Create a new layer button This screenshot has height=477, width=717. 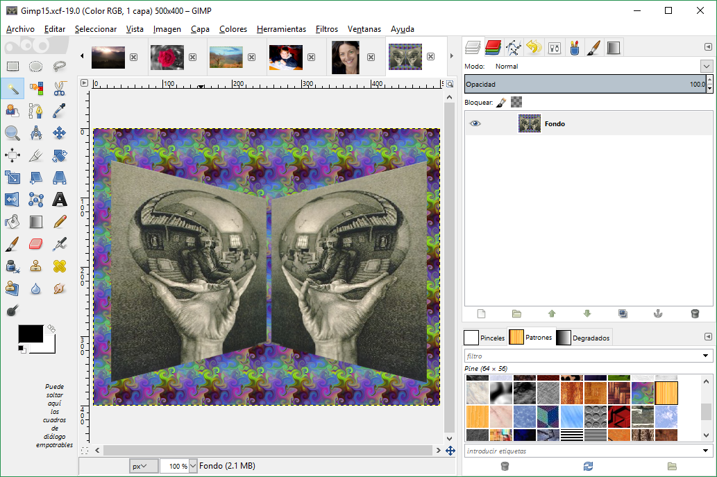(481, 314)
